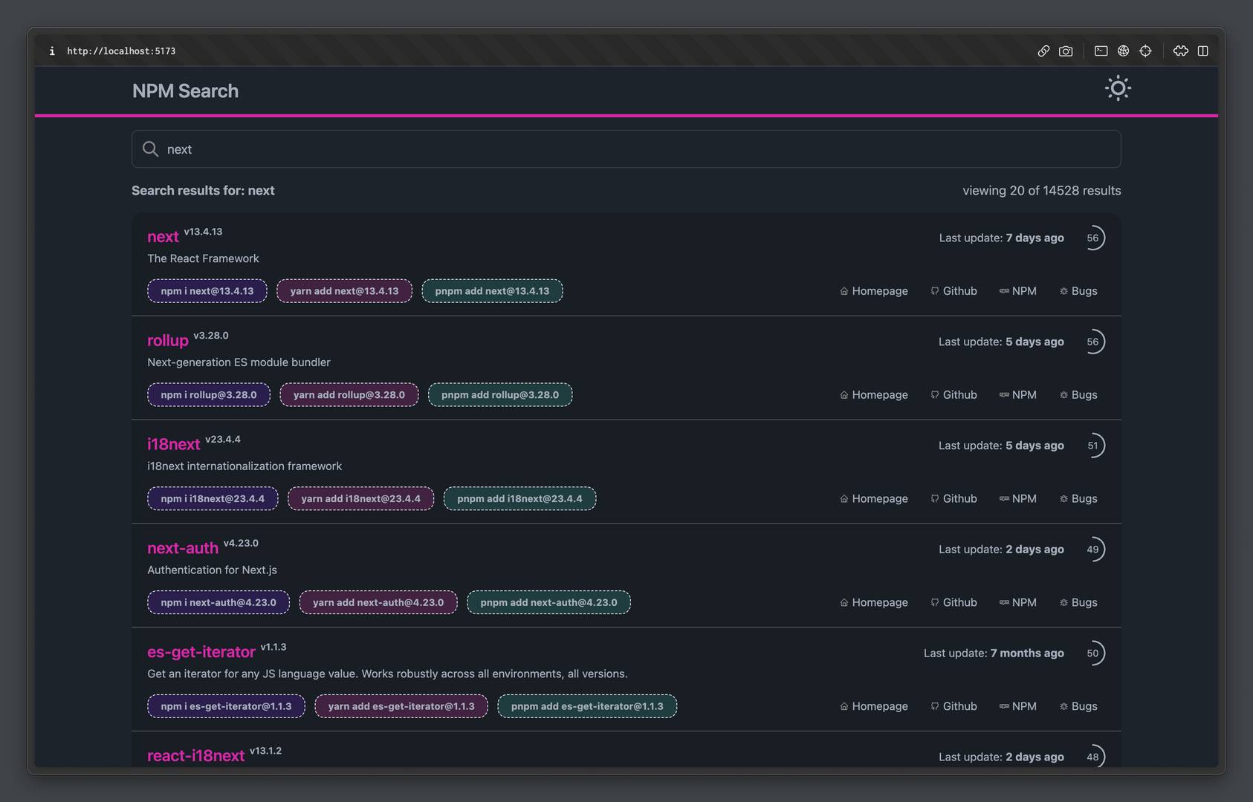Open NPM link for es-get-iterator package
This screenshot has width=1253, height=802.
(1017, 706)
